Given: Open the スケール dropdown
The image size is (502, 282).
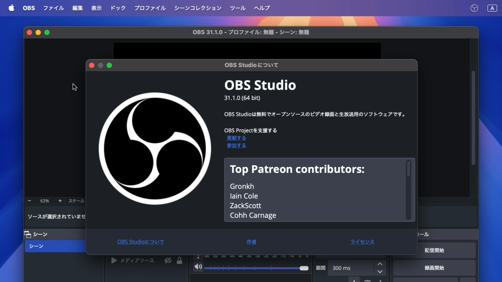Looking at the screenshot, I should (76, 201).
